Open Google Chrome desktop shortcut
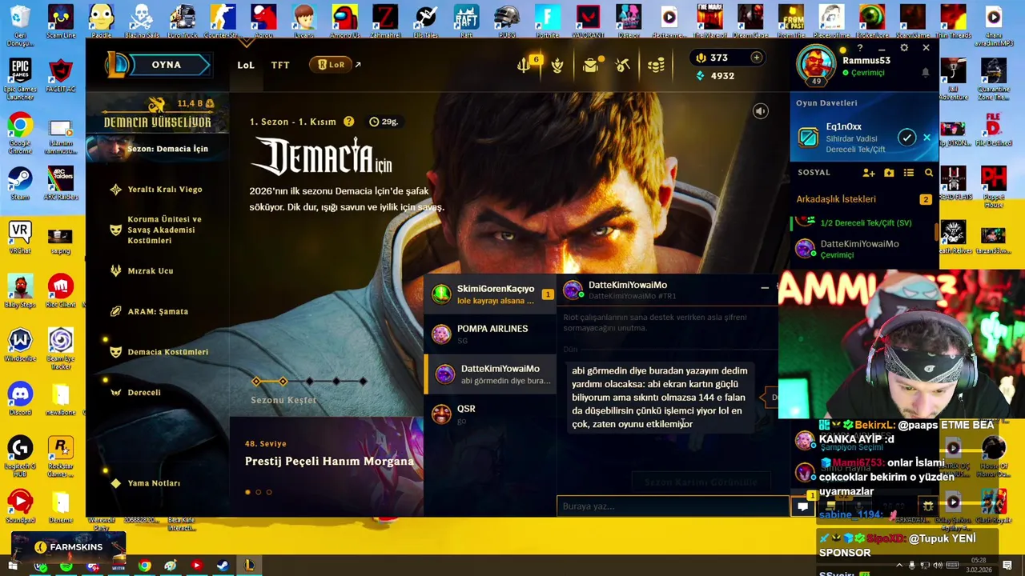The width and height of the screenshot is (1025, 576). [20, 134]
